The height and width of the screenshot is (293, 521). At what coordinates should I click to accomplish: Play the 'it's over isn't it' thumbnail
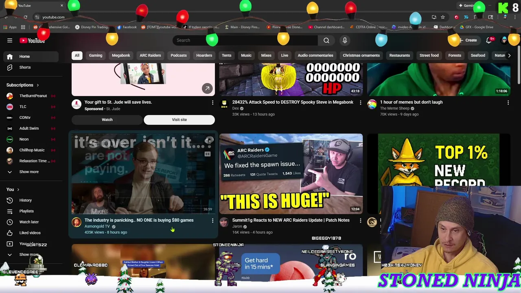coord(143,174)
